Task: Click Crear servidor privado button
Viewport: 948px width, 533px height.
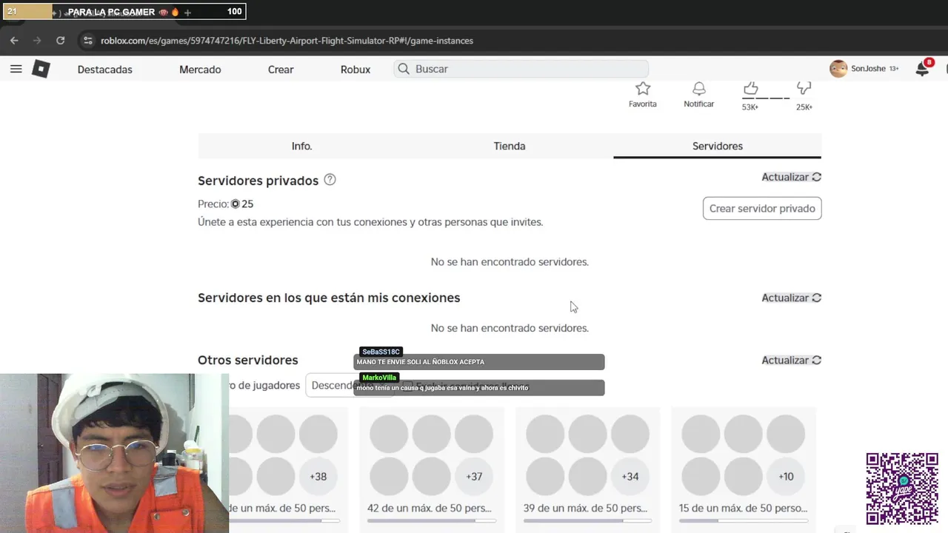Action: pos(762,208)
